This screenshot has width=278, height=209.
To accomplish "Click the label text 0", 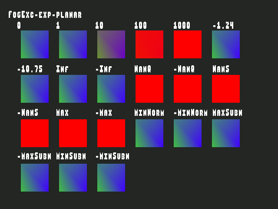I will point(19,25).
